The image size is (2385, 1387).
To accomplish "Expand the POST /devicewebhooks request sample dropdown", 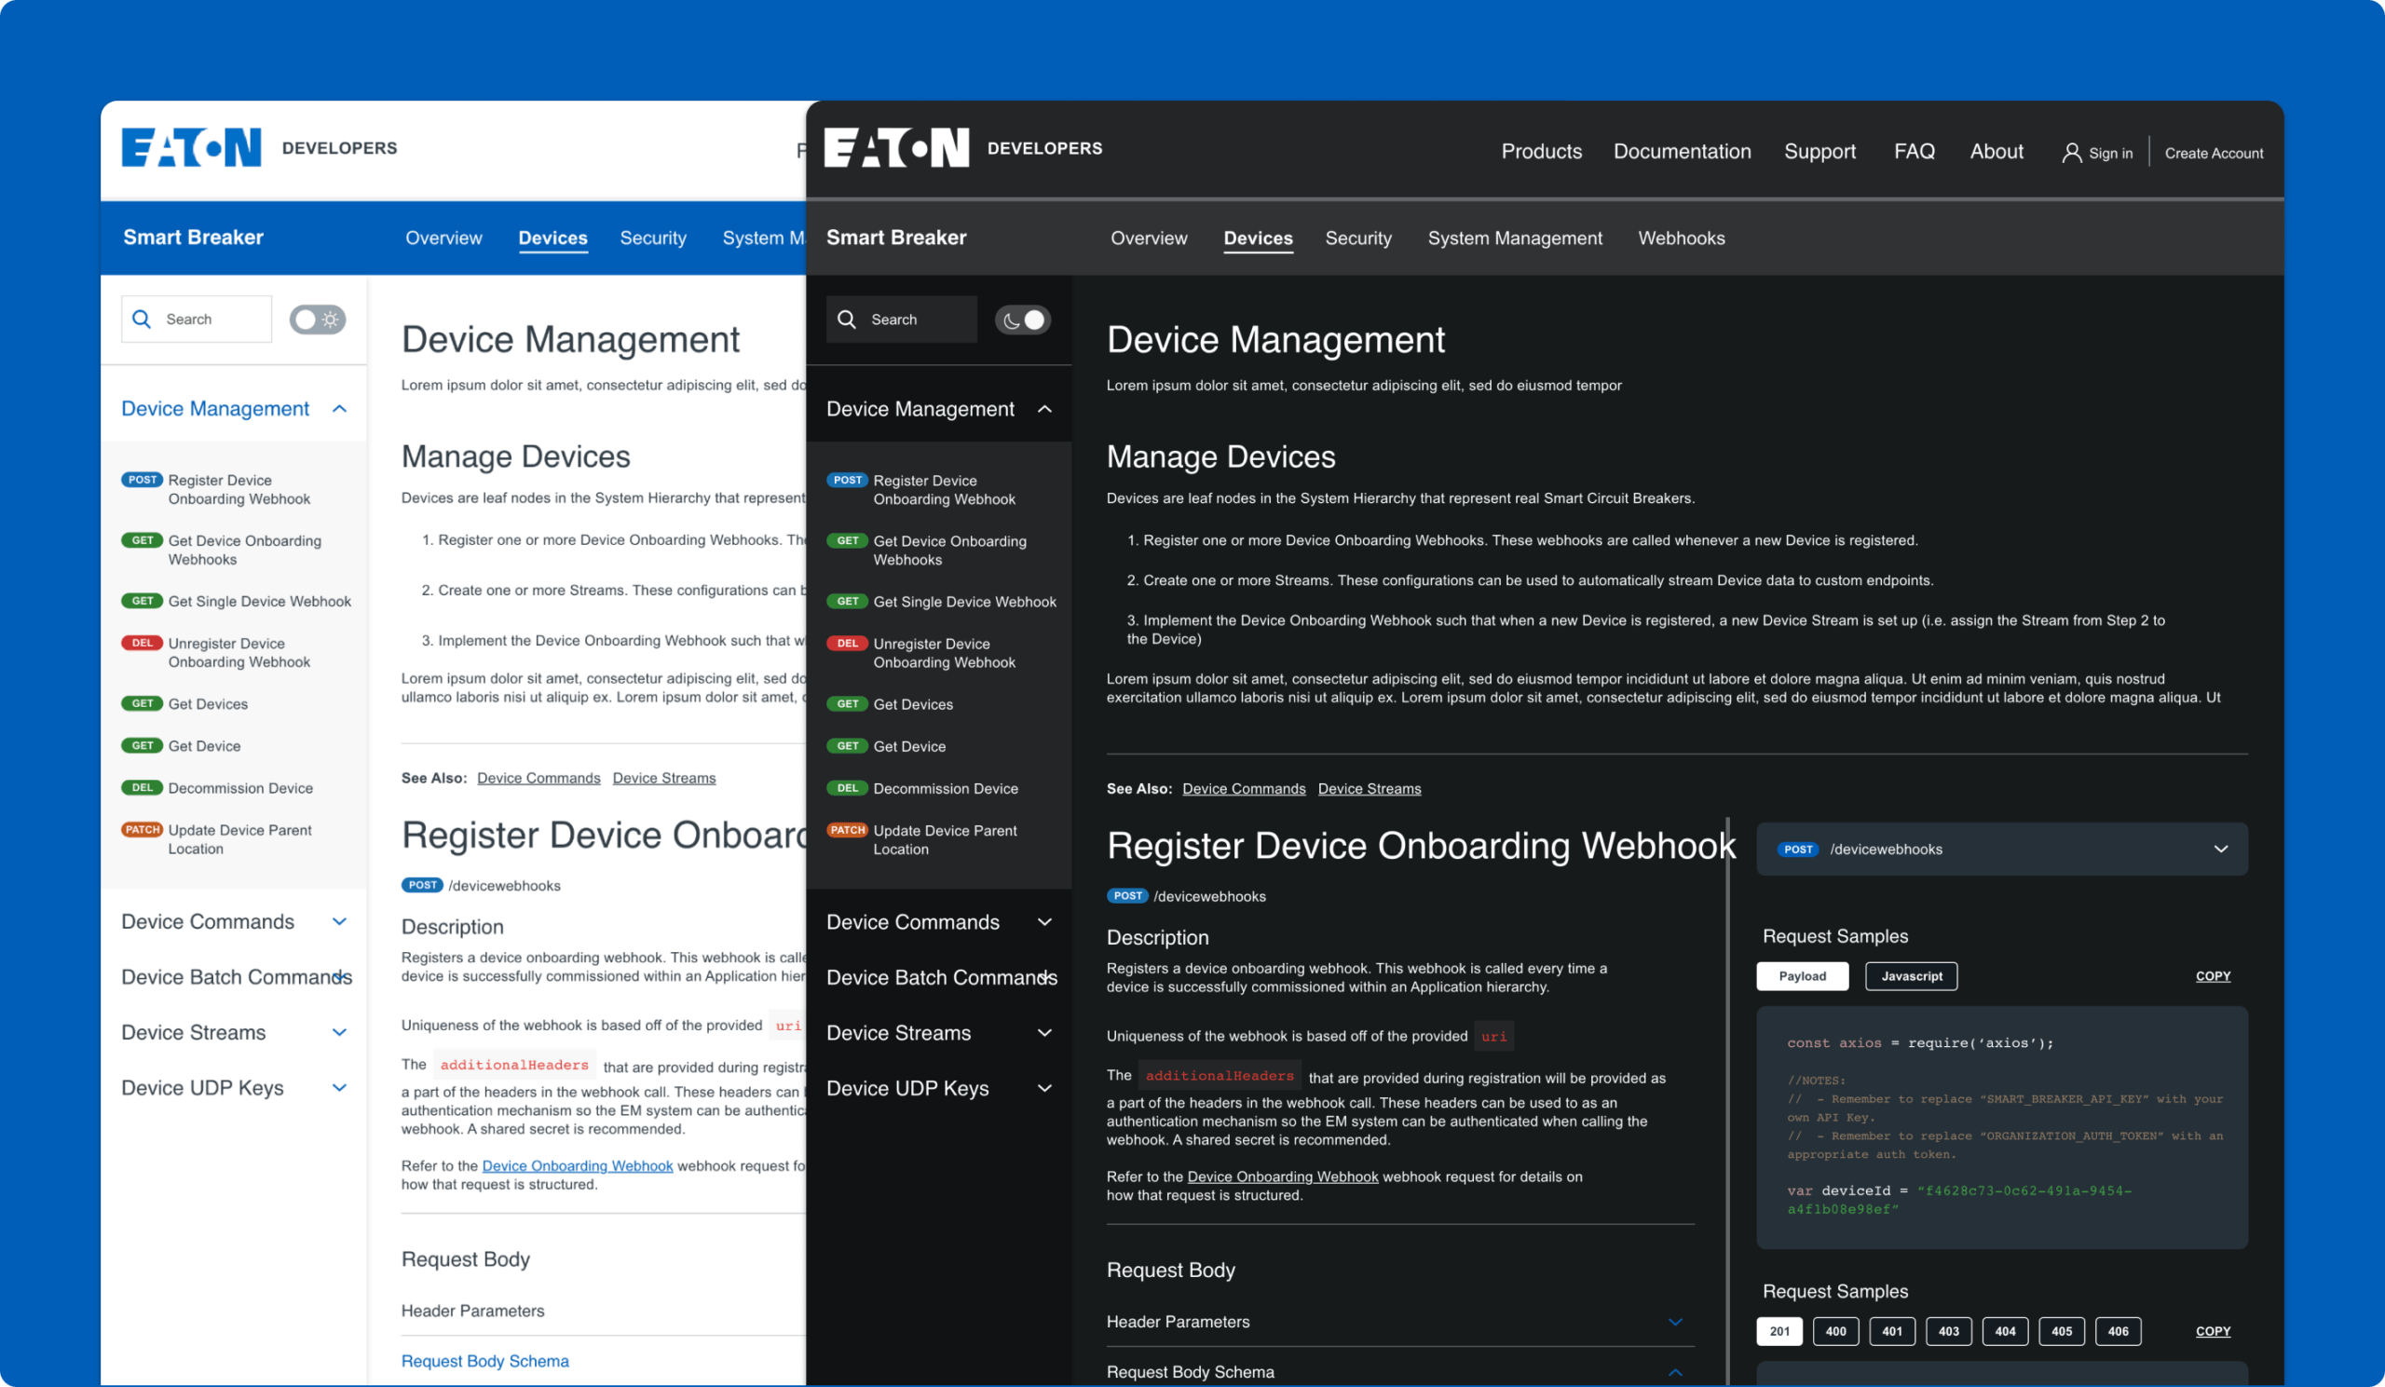I will click(x=2222, y=849).
